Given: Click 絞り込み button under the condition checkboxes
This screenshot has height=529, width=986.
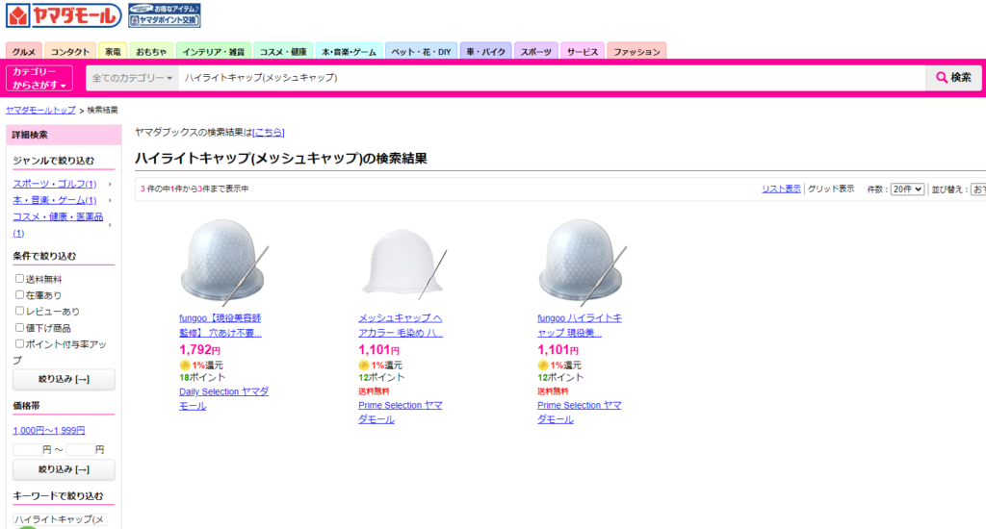Looking at the screenshot, I should (x=64, y=380).
